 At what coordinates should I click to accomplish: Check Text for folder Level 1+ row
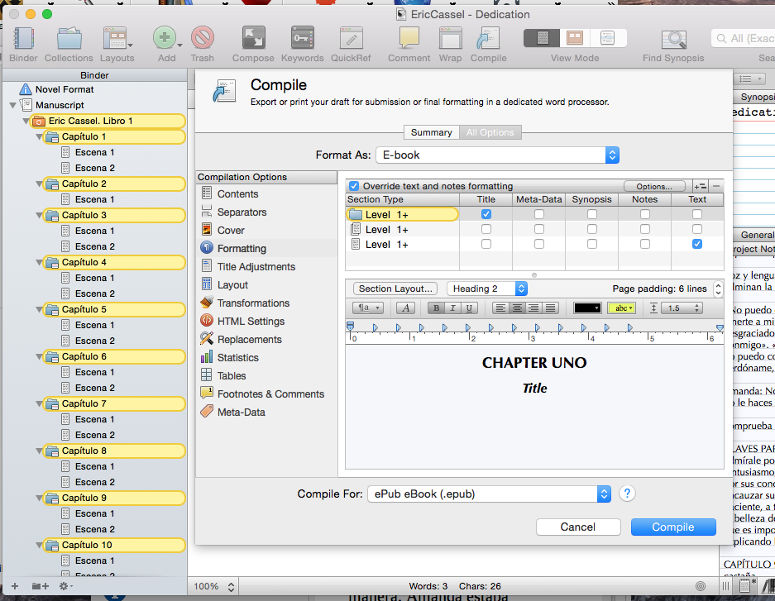pyautogui.click(x=697, y=214)
